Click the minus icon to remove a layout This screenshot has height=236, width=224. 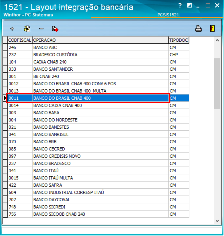point(41,29)
